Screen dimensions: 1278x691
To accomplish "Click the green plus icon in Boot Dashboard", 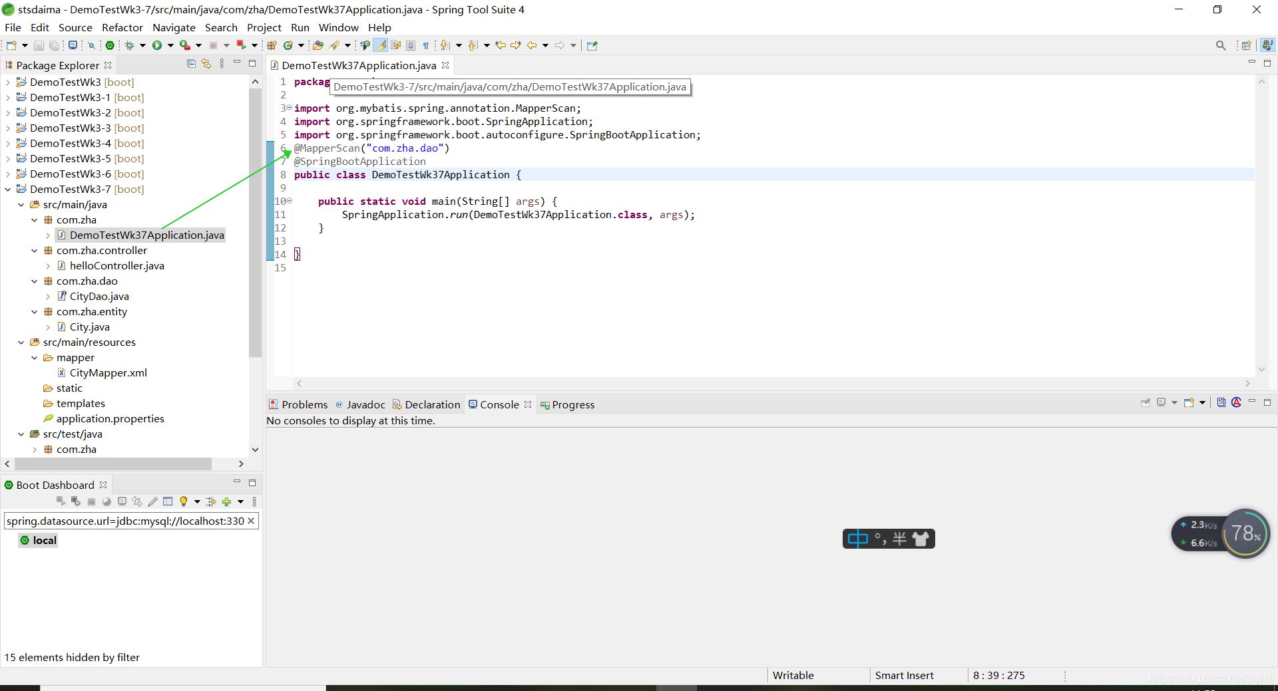I will pos(226,501).
